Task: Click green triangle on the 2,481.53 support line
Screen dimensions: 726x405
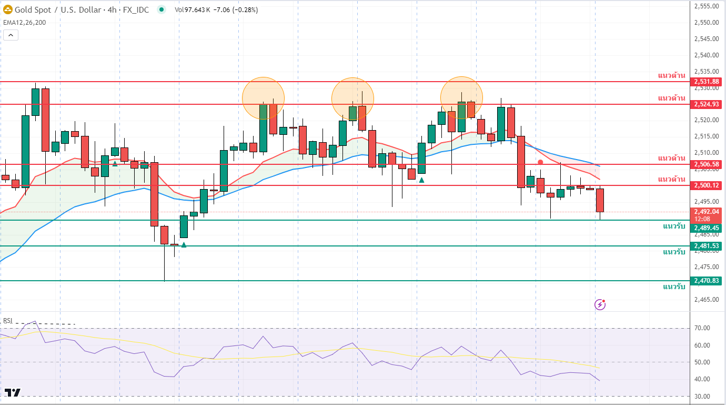Action: [x=184, y=244]
